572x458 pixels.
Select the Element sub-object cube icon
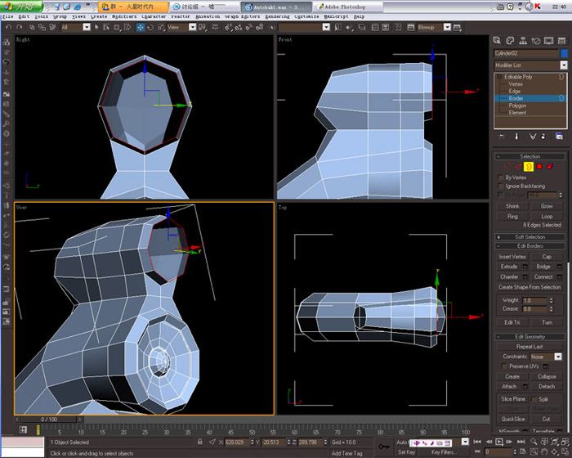[x=550, y=167]
